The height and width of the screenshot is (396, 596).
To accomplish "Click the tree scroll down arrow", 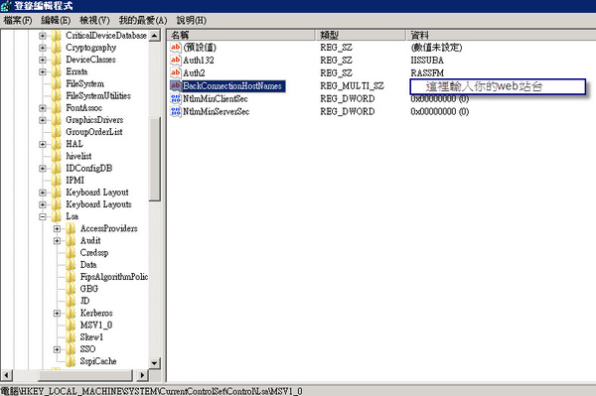I will (x=154, y=362).
